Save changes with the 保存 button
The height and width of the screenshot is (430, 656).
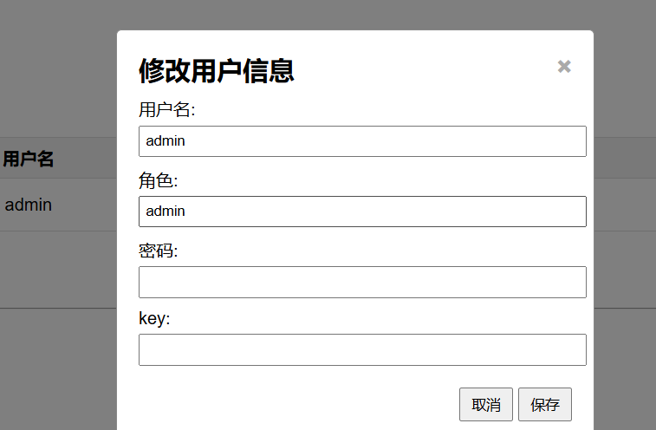(544, 404)
